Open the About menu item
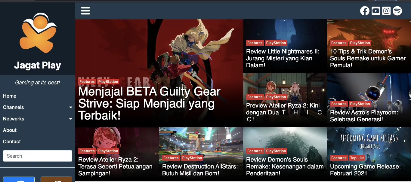411x182 pixels. tap(10, 130)
